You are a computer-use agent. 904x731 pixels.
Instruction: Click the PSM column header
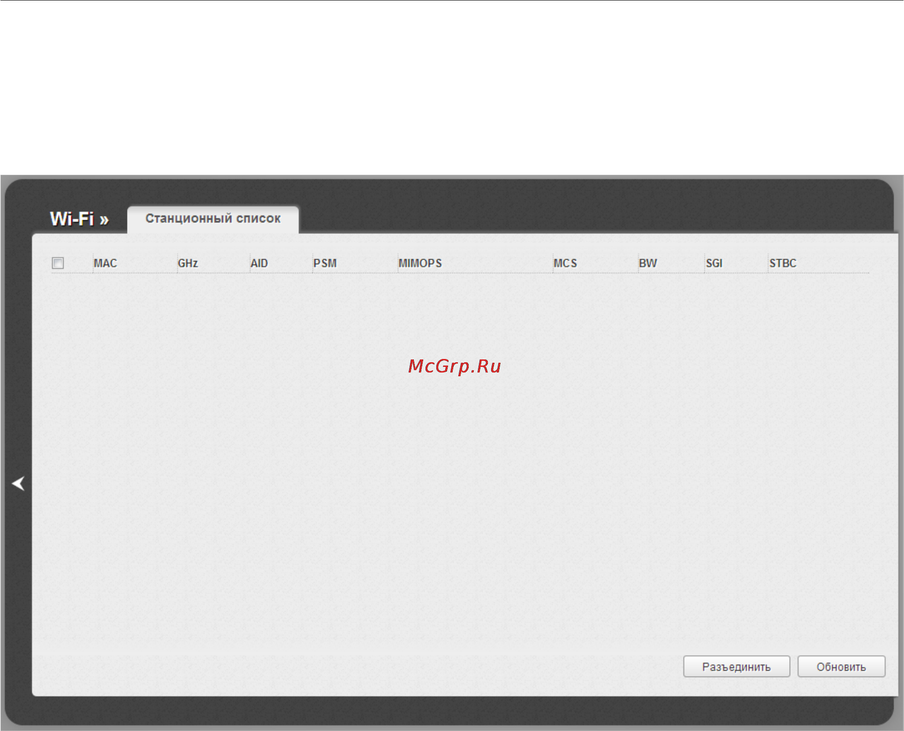coord(325,263)
